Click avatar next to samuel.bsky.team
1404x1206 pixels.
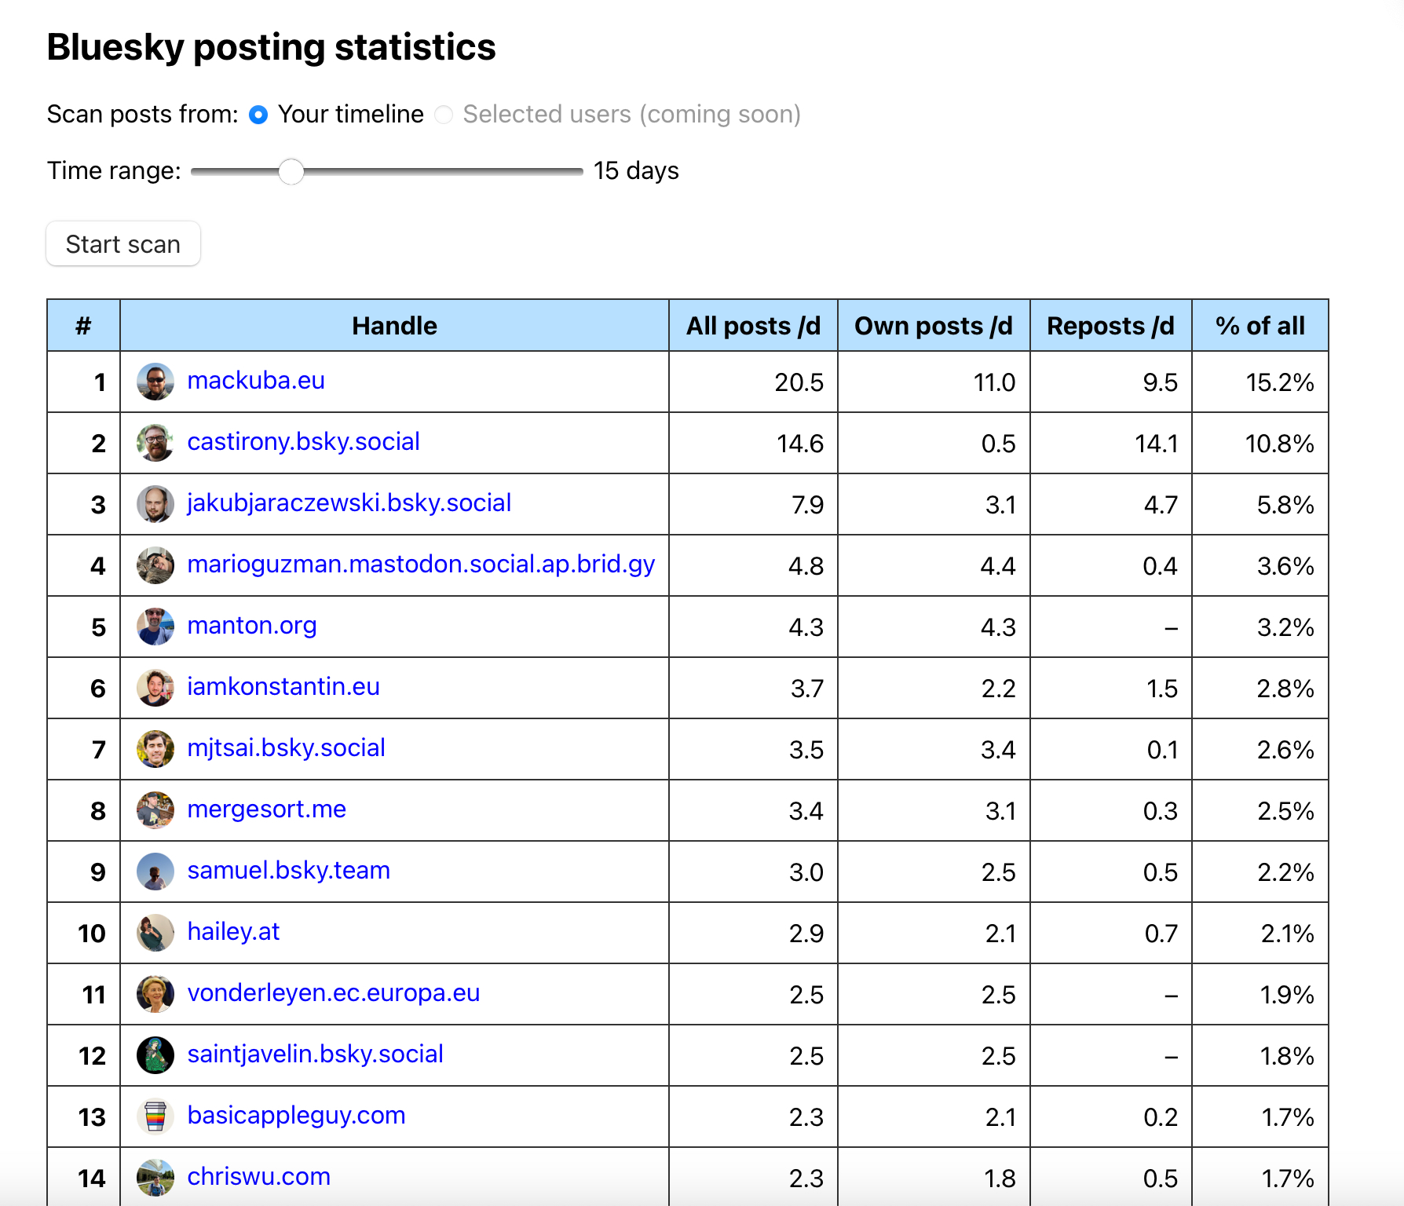click(x=155, y=872)
